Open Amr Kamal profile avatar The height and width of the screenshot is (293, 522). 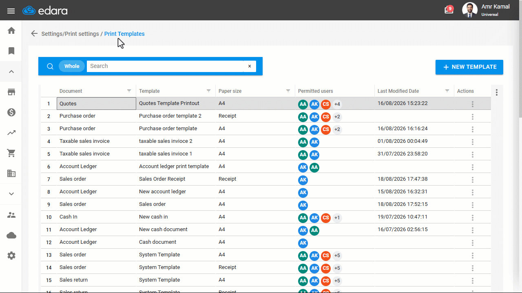[470, 10]
